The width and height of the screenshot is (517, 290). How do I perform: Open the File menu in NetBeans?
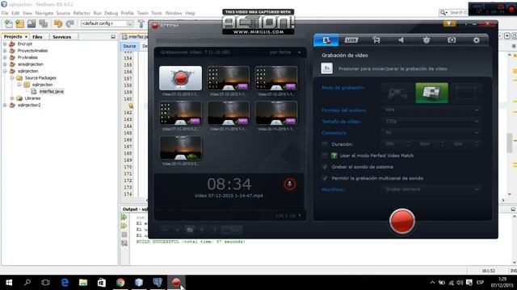click(5, 13)
